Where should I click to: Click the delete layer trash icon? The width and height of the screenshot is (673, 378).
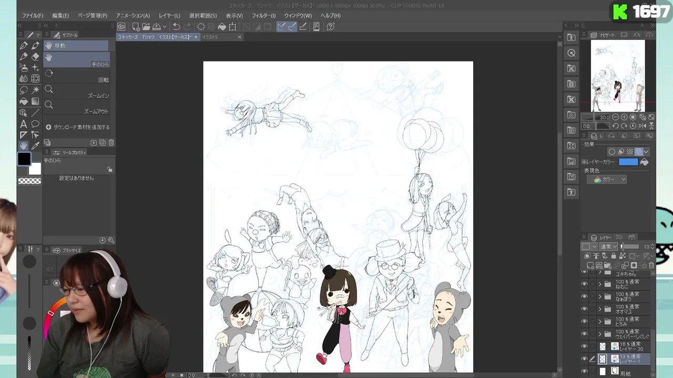click(x=651, y=266)
